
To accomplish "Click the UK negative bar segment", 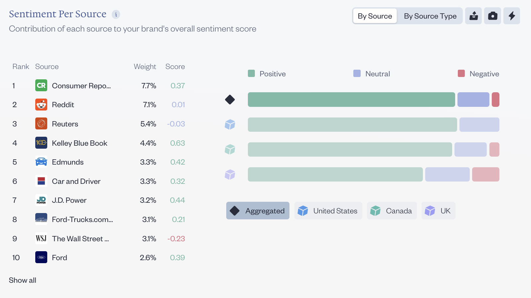I will point(486,174).
